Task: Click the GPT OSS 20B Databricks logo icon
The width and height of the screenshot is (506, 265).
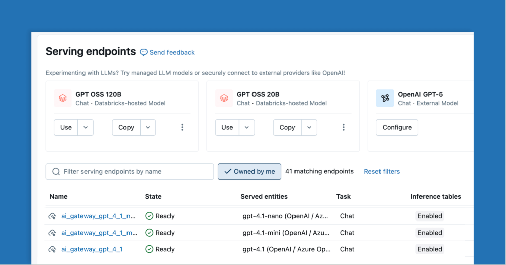Action: 224,98
